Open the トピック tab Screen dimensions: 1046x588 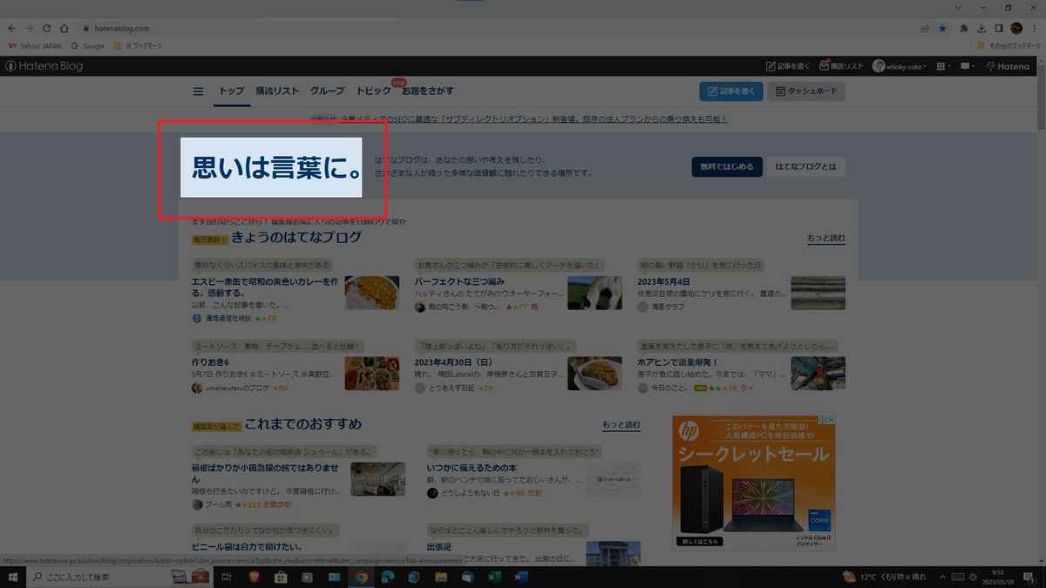[x=373, y=91]
